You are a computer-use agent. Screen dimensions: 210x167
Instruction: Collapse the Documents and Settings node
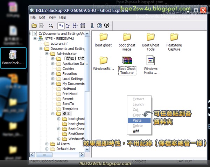click(x=41, y=49)
